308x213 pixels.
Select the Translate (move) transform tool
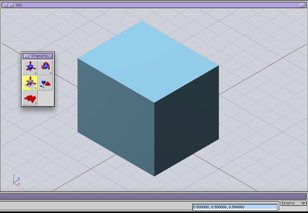pos(30,67)
